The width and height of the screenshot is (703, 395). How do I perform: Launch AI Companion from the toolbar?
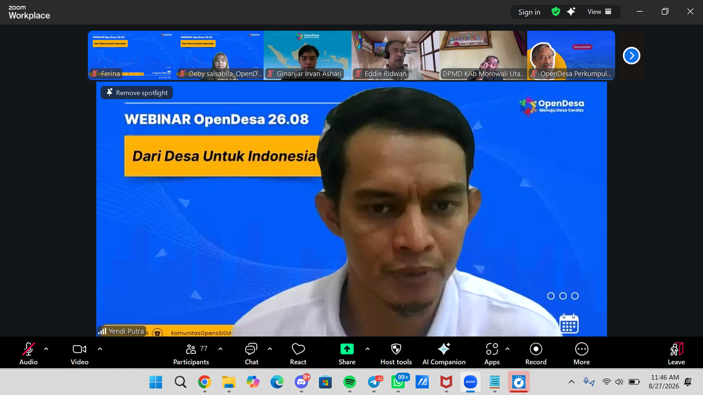pyautogui.click(x=444, y=353)
